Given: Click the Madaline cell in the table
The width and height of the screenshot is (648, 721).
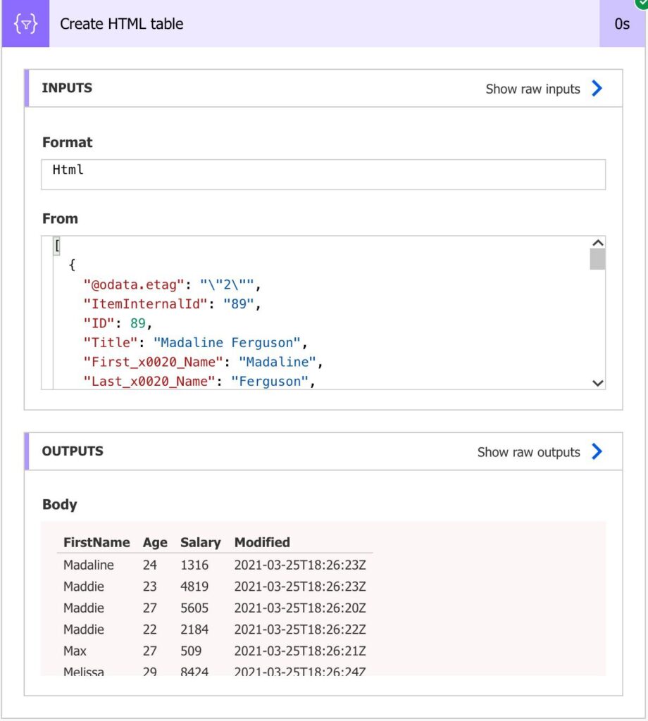Looking at the screenshot, I should (x=88, y=565).
